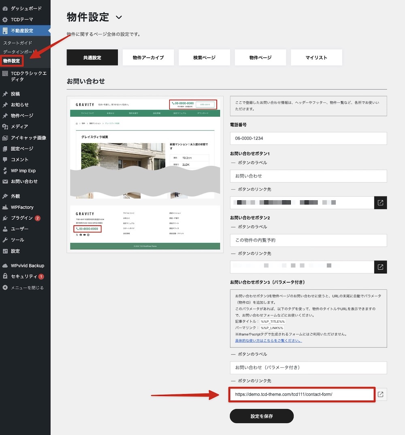Click the contact-form URL field for button 3
The width and height of the screenshot is (405, 435).
tap(302, 394)
